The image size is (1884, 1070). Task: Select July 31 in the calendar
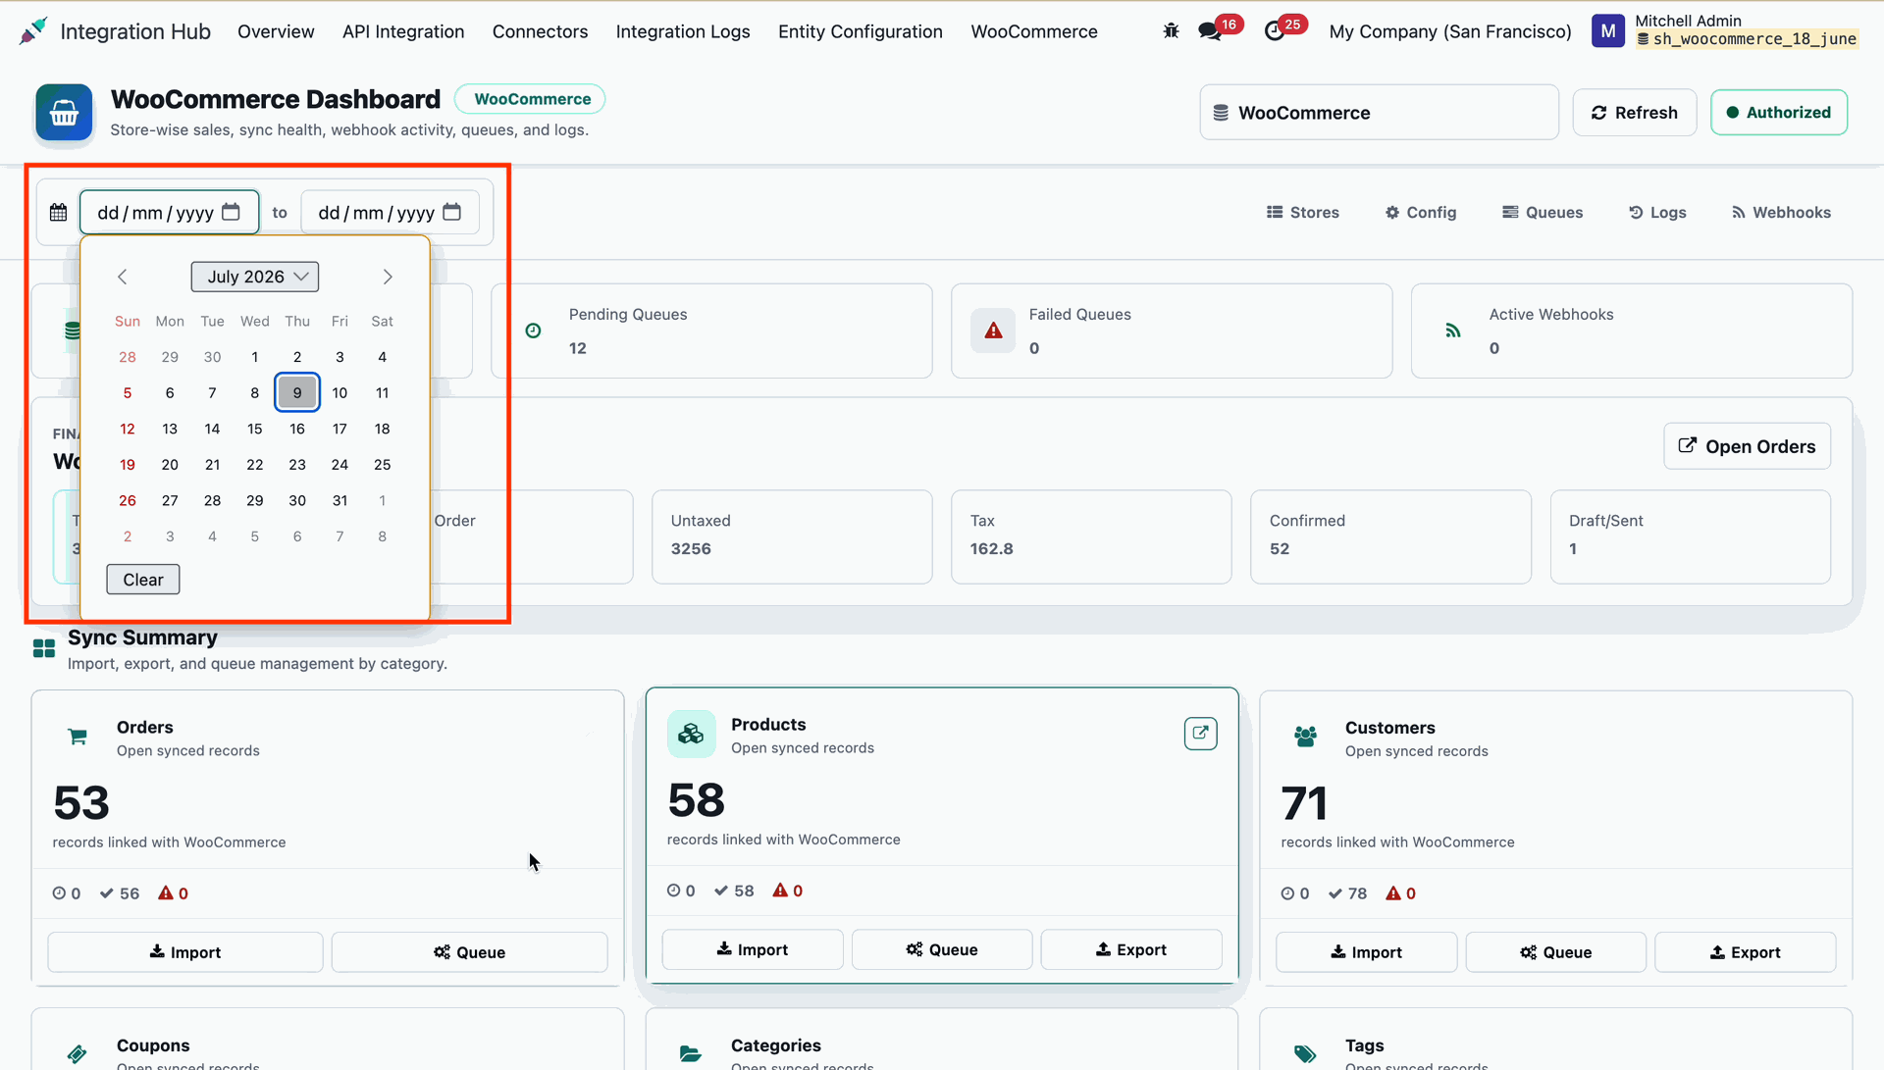pyautogui.click(x=340, y=500)
